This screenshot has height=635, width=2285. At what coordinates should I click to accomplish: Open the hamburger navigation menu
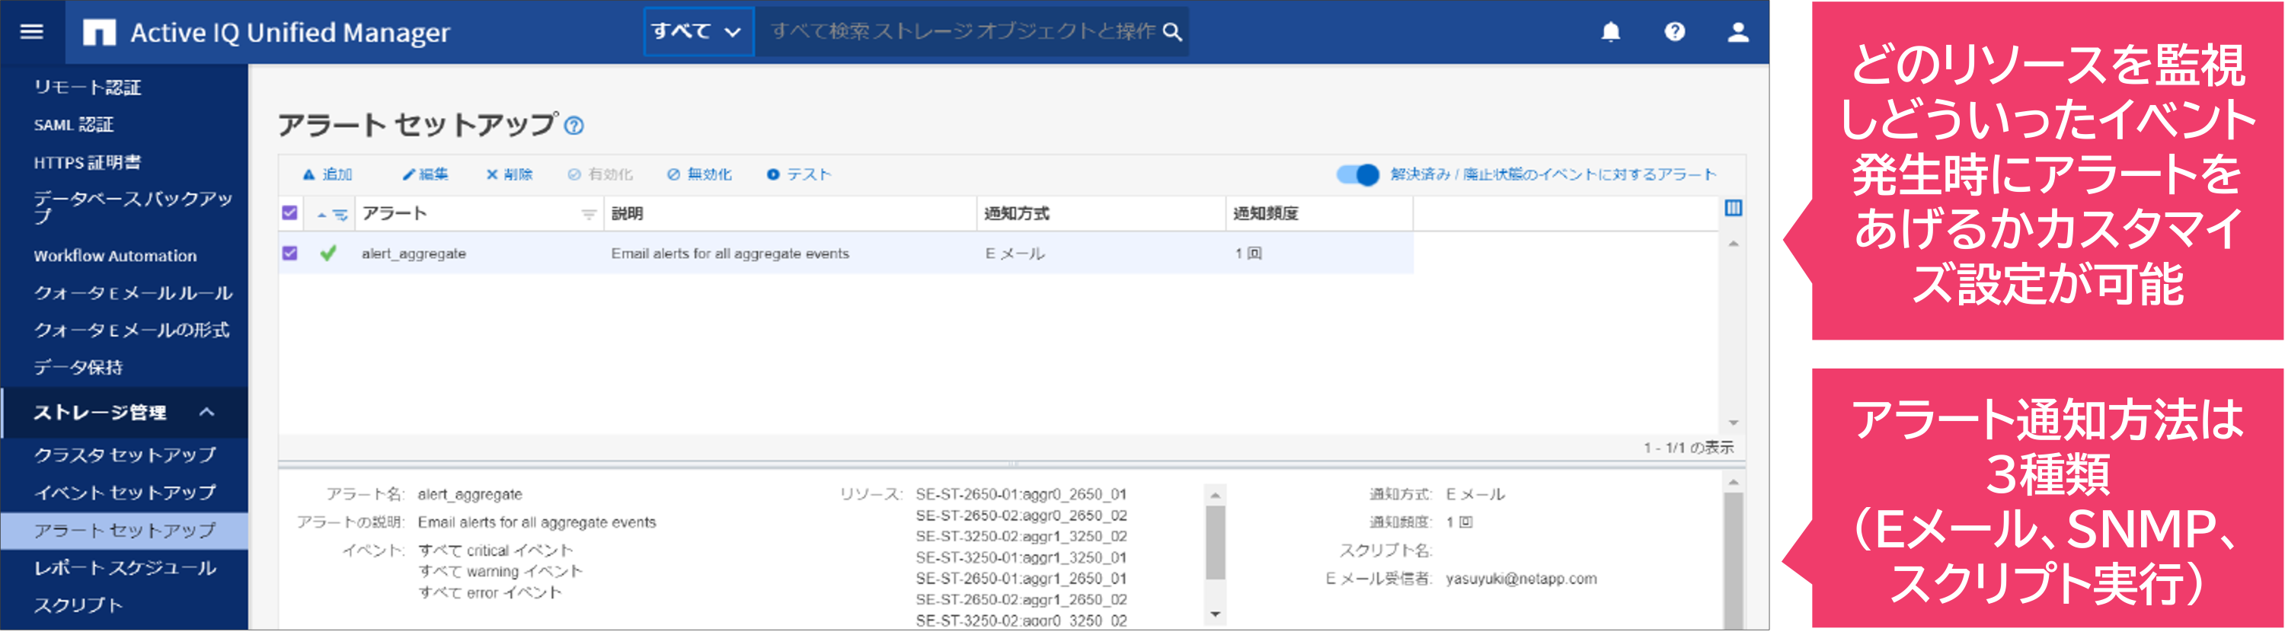pyautogui.click(x=32, y=32)
